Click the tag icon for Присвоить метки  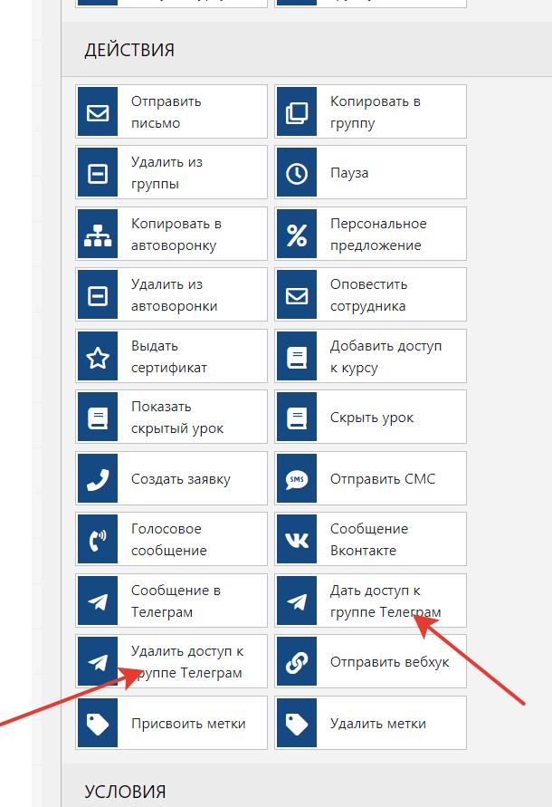coord(98,724)
